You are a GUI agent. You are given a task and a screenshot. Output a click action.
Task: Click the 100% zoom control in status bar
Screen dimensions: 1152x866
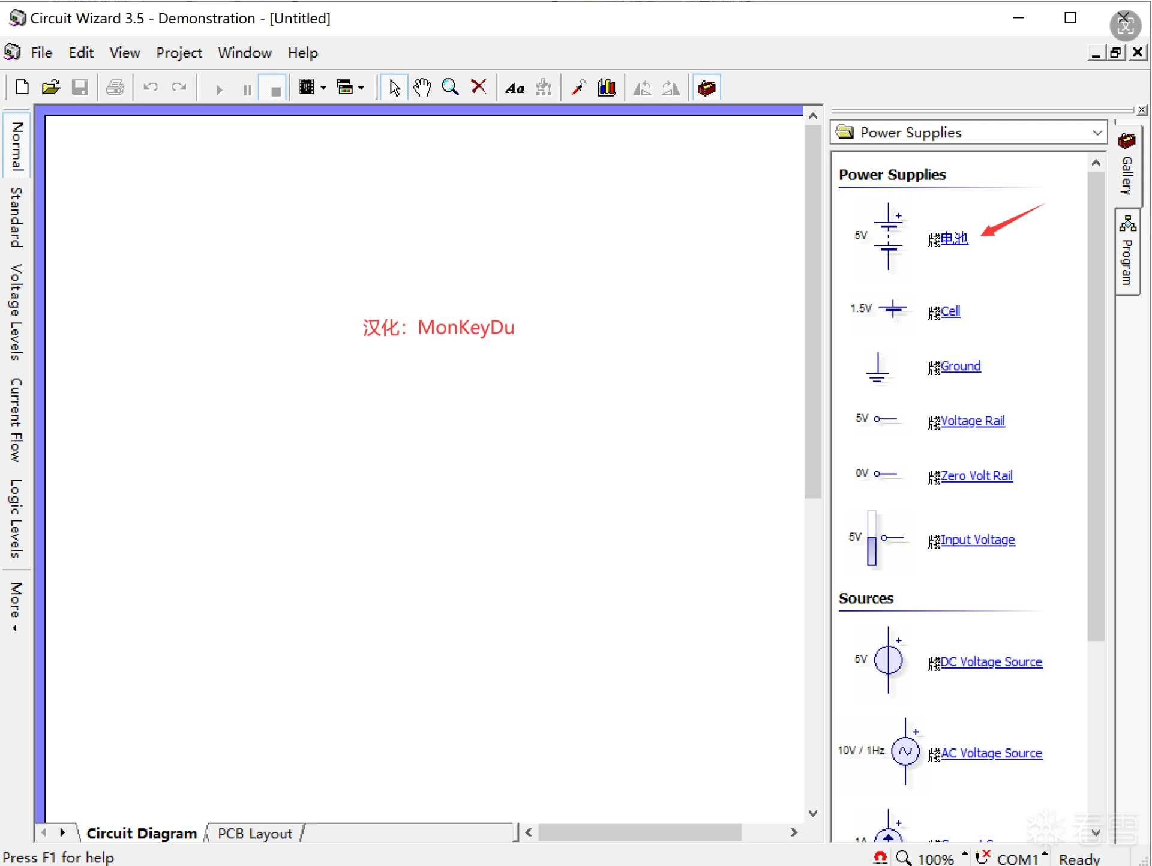click(935, 859)
